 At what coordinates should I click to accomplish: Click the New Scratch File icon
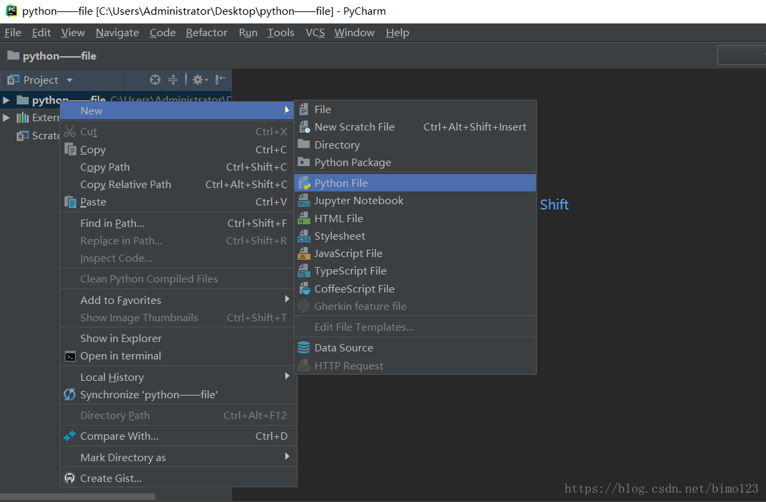tap(304, 127)
